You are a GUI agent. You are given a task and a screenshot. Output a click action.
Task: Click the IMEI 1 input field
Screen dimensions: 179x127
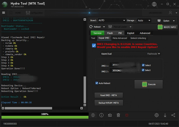[123, 65]
